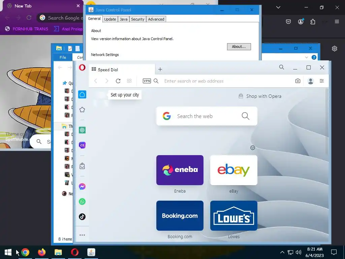345x259 pixels.
Task: Open the Firefox account icon
Action: click(301, 22)
